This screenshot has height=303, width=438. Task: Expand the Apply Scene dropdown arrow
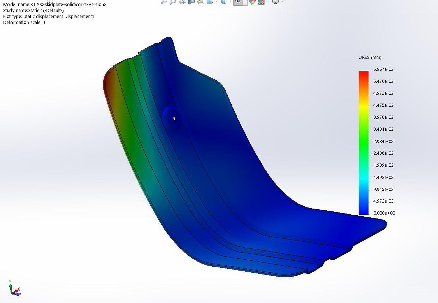coord(268,1)
